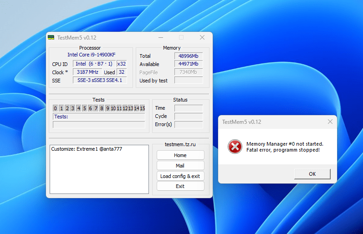The image size is (363, 234).
Task: Select test number 10 box
Action: pyautogui.click(x=113, y=108)
